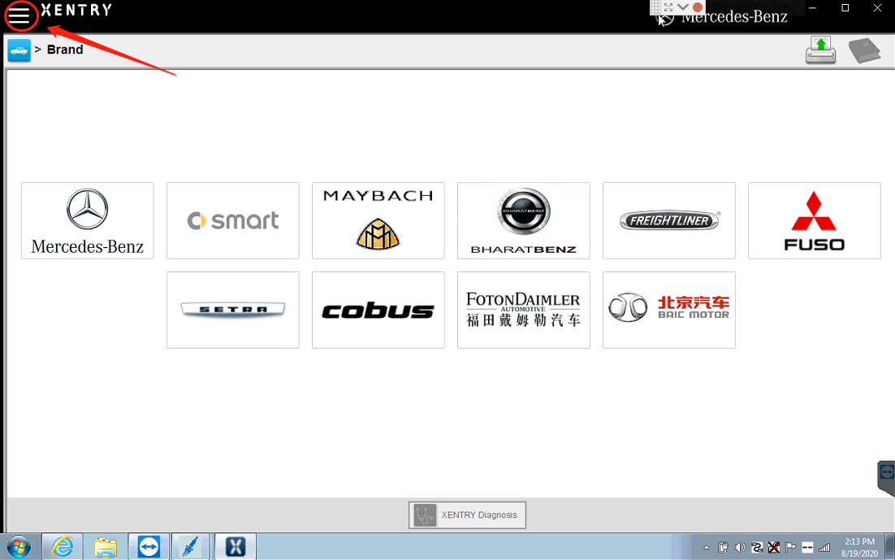Click the cable connection tray icon
This screenshot has width=895, height=560.
[x=757, y=548]
